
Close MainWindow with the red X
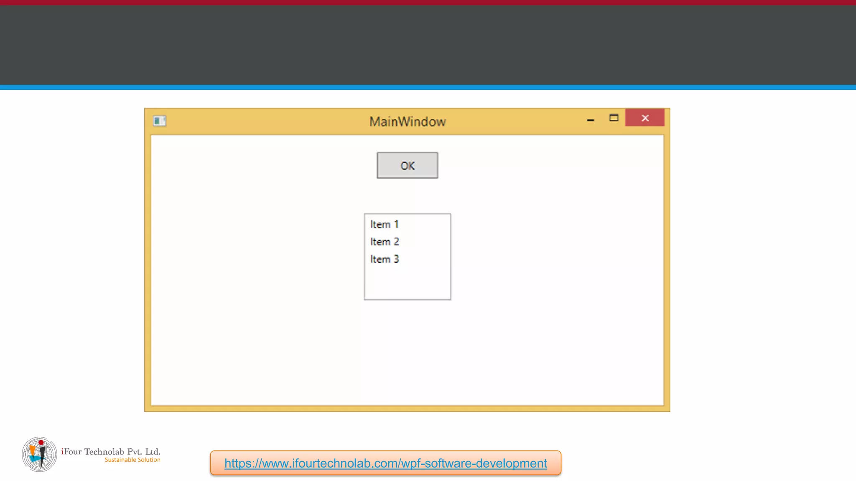[x=645, y=118]
